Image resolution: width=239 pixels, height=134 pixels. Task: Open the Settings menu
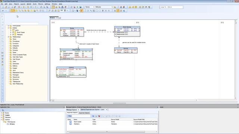(x=47, y=4)
